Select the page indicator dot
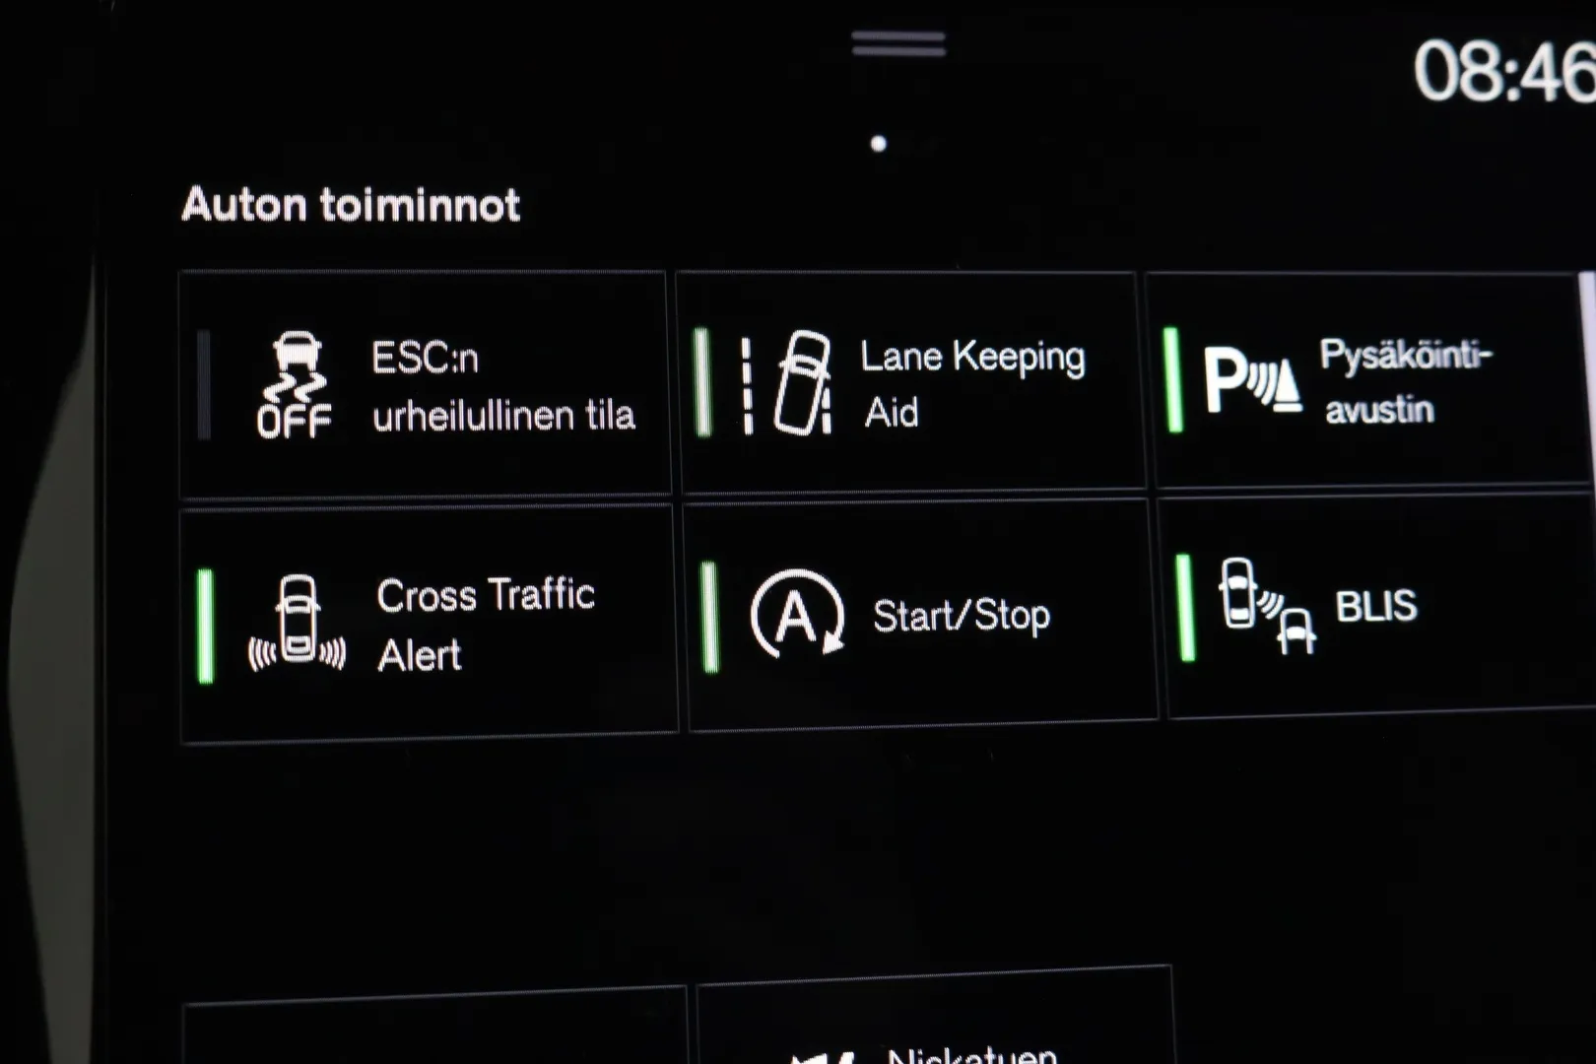Image resolution: width=1596 pixels, height=1064 pixels. [879, 144]
